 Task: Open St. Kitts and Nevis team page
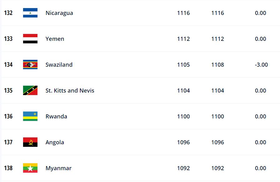70,91
